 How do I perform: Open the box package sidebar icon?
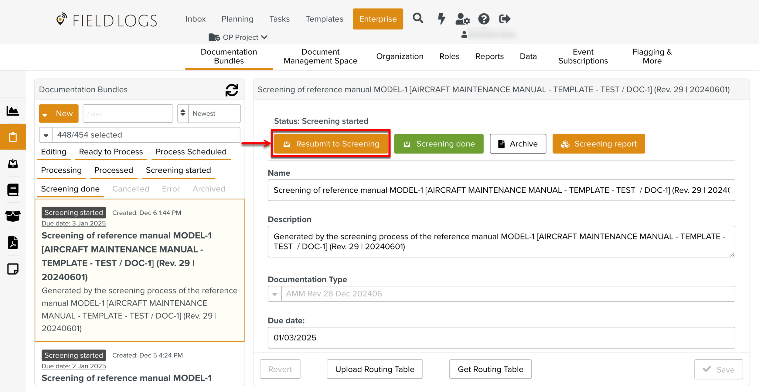point(13,216)
